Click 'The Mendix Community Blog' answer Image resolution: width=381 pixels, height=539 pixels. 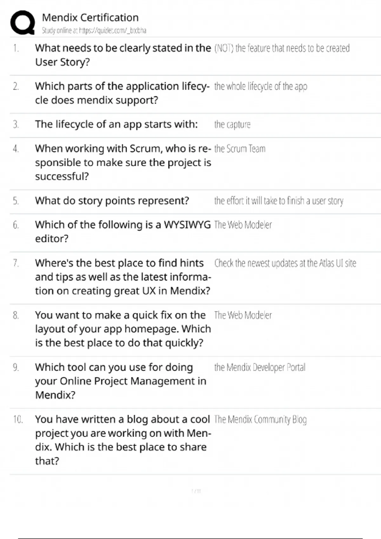[x=260, y=419]
